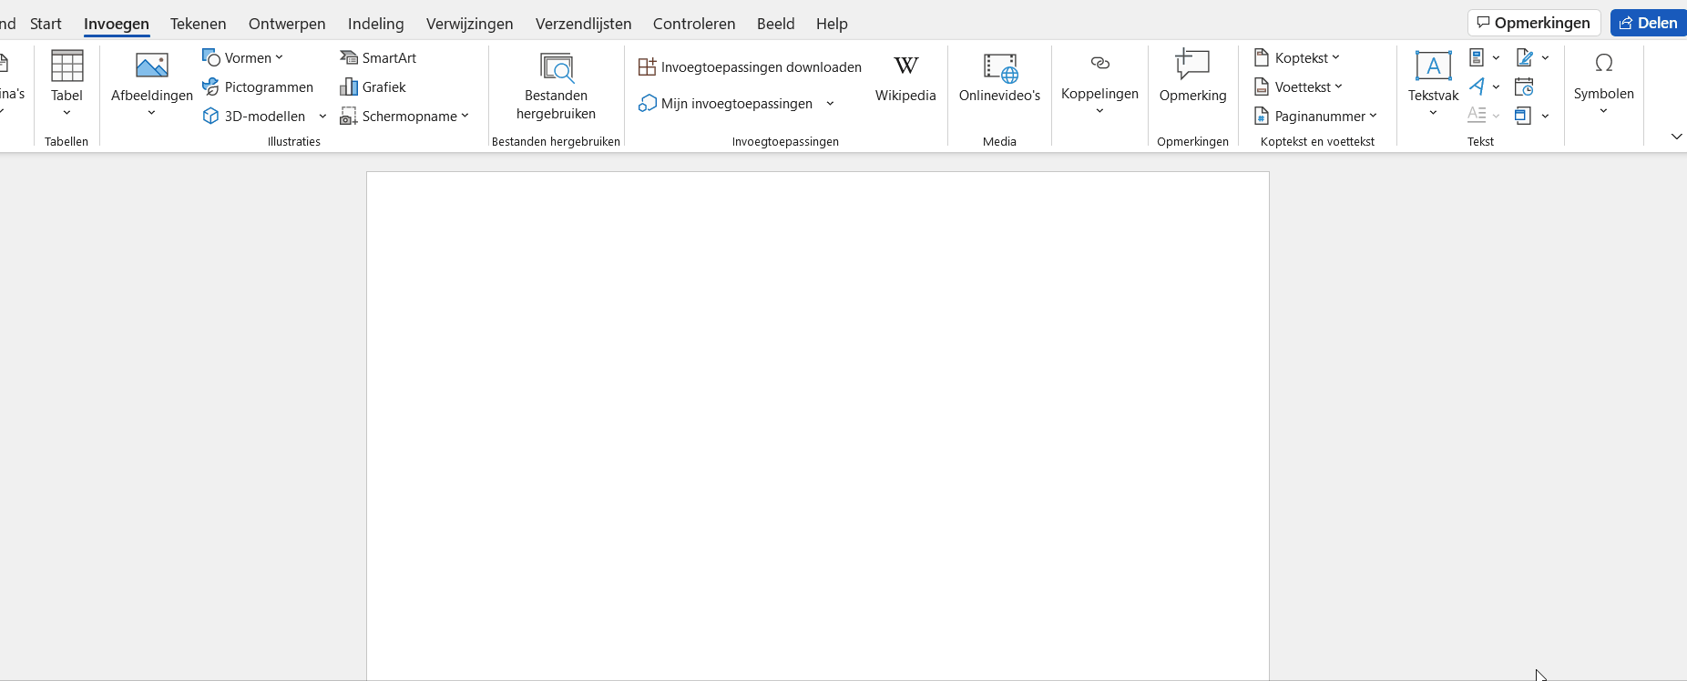The image size is (1687, 681).
Task: Click Invoegtoepassingen downloaden
Action: [x=750, y=66]
